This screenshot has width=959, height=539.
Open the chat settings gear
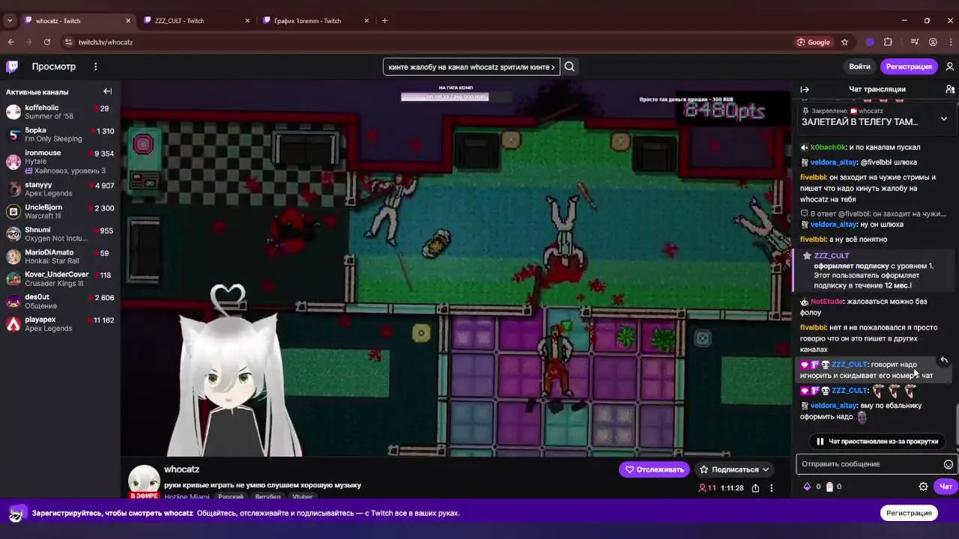tap(923, 487)
